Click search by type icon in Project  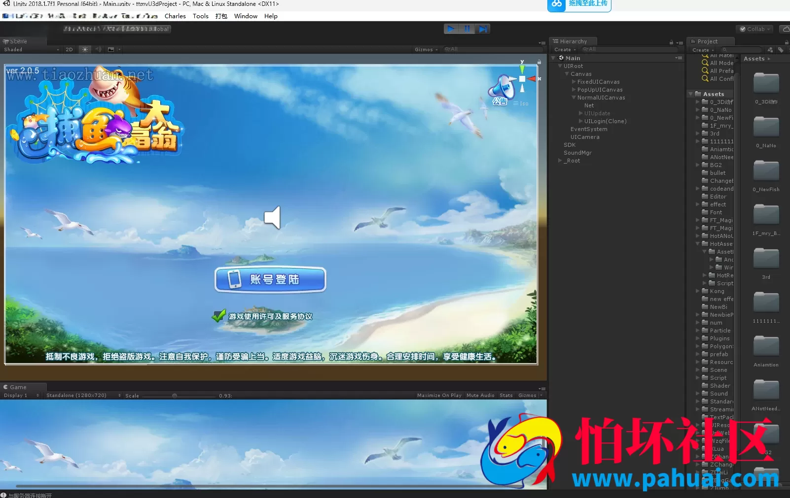pyautogui.click(x=770, y=50)
